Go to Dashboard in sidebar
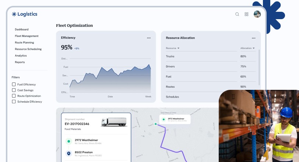 coord(22,29)
